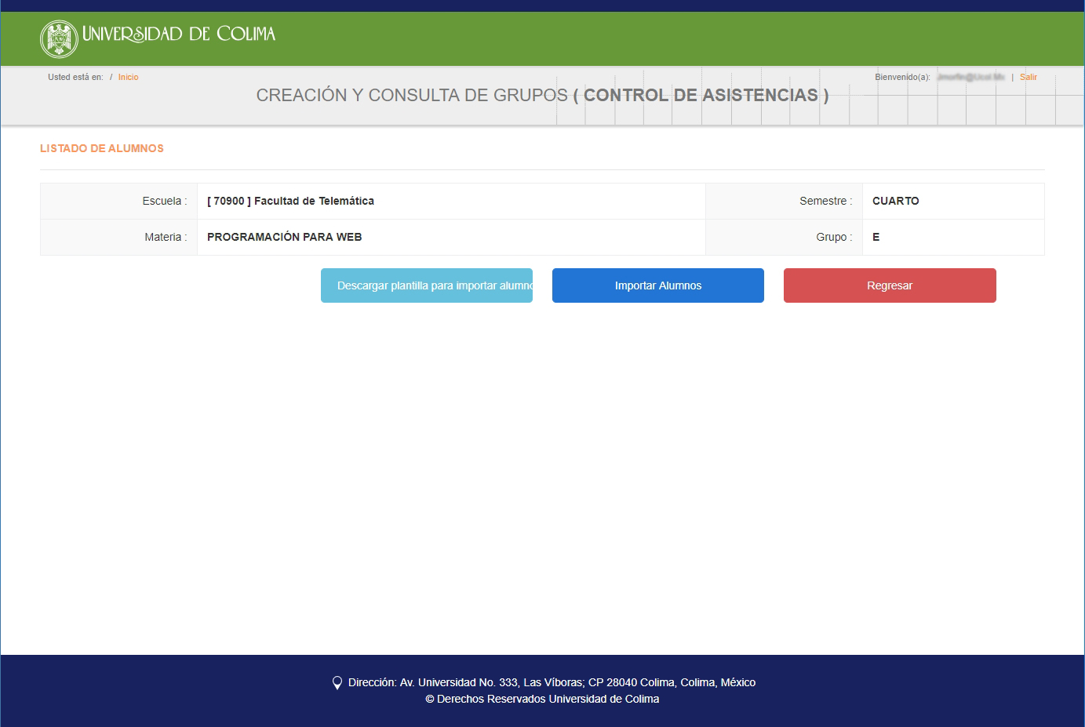Log out with the Salir link
This screenshot has height=727, width=1085.
tap(1028, 77)
